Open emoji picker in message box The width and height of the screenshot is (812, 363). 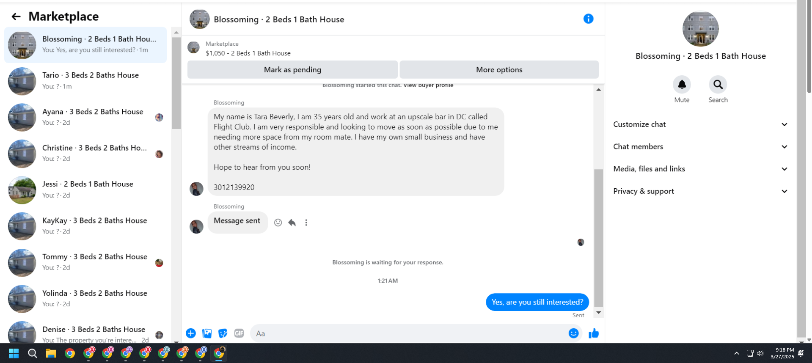point(573,333)
